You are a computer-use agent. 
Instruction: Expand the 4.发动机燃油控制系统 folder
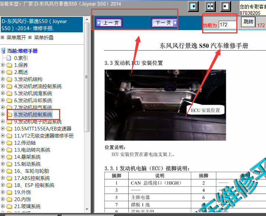coord(3,86)
